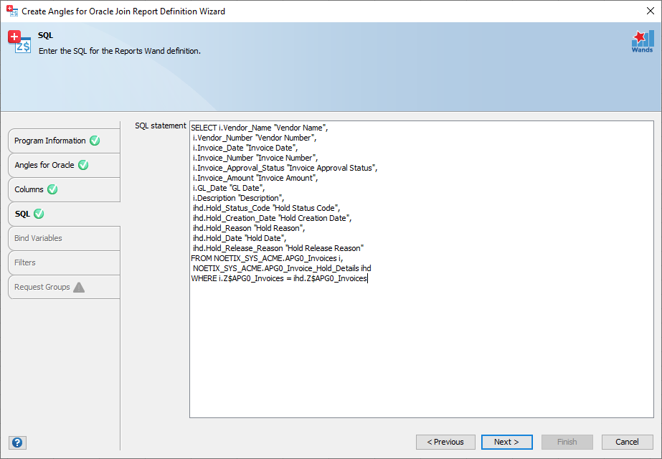
Task: Open the Filters step
Action: pyautogui.click(x=25, y=262)
